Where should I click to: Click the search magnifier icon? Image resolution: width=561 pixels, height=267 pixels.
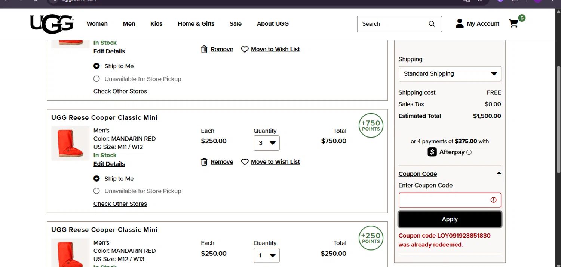coord(432,24)
